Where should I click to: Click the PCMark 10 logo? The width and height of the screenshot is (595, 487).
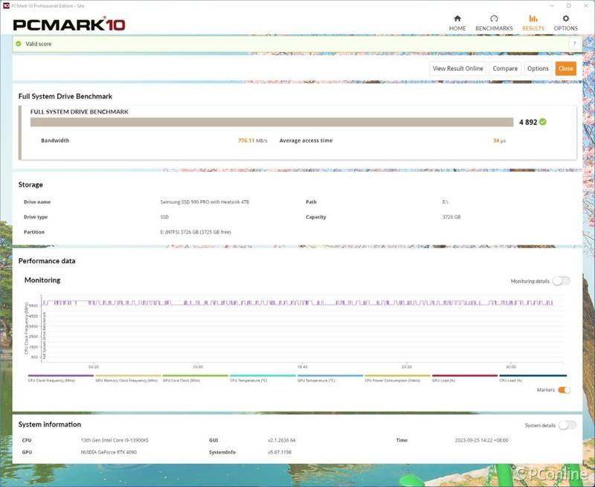69,24
